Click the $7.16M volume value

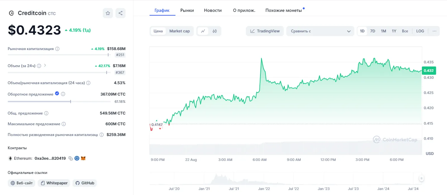tap(119, 66)
